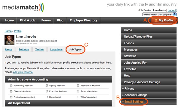Open Email Settings in the sidebar

click(x=149, y=102)
